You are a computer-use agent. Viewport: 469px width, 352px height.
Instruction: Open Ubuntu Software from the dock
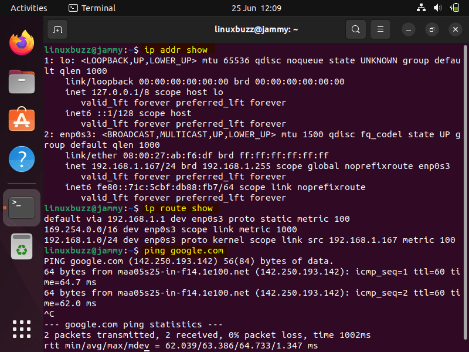pos(22,120)
